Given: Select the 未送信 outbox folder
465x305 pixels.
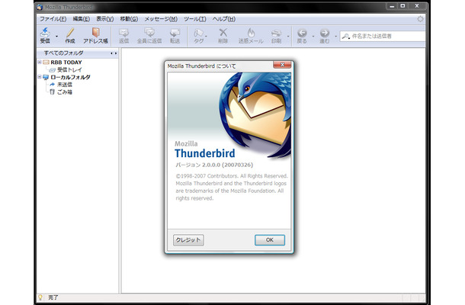Looking at the screenshot, I should (x=64, y=85).
